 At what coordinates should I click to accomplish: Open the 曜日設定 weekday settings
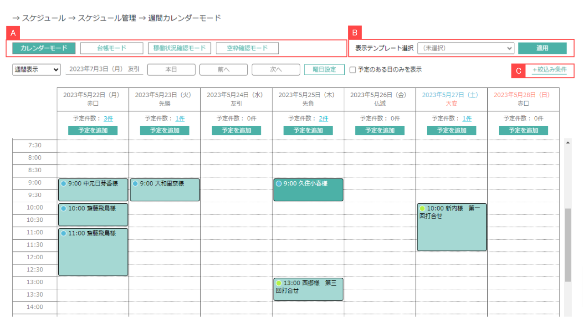coord(325,69)
